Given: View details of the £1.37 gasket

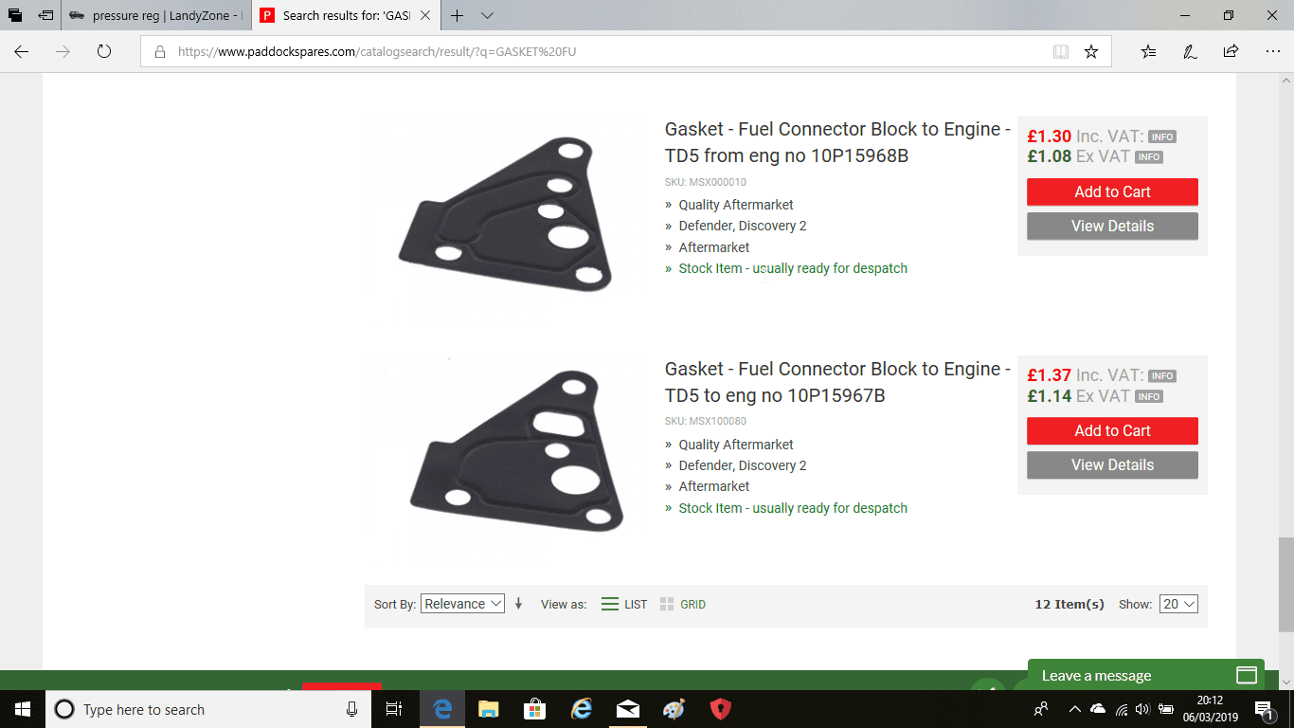Looking at the screenshot, I should (1112, 464).
